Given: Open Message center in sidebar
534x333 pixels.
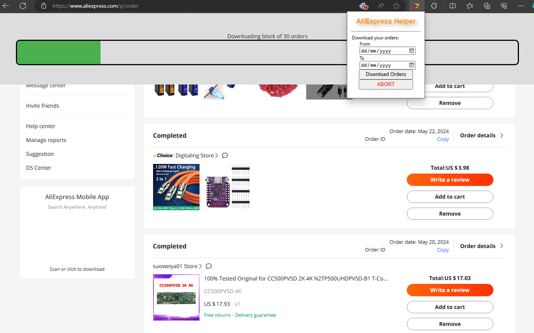Looking at the screenshot, I should [46, 86].
